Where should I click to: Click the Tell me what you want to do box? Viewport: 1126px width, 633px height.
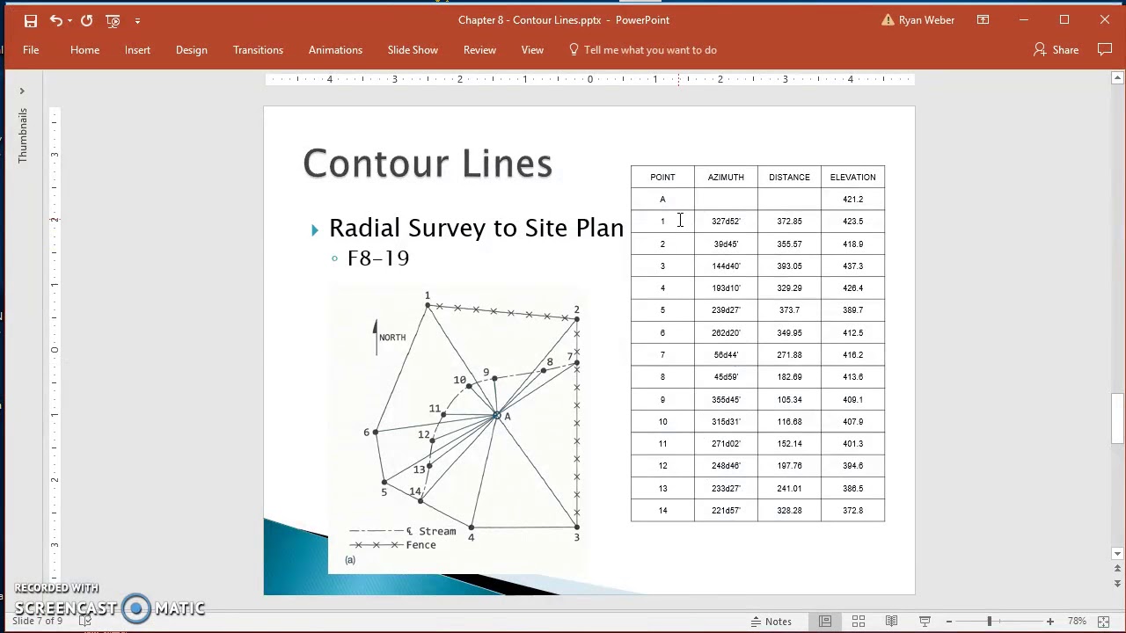point(643,50)
